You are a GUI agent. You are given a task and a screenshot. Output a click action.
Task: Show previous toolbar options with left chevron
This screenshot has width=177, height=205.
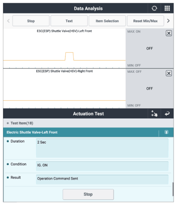[8, 21]
